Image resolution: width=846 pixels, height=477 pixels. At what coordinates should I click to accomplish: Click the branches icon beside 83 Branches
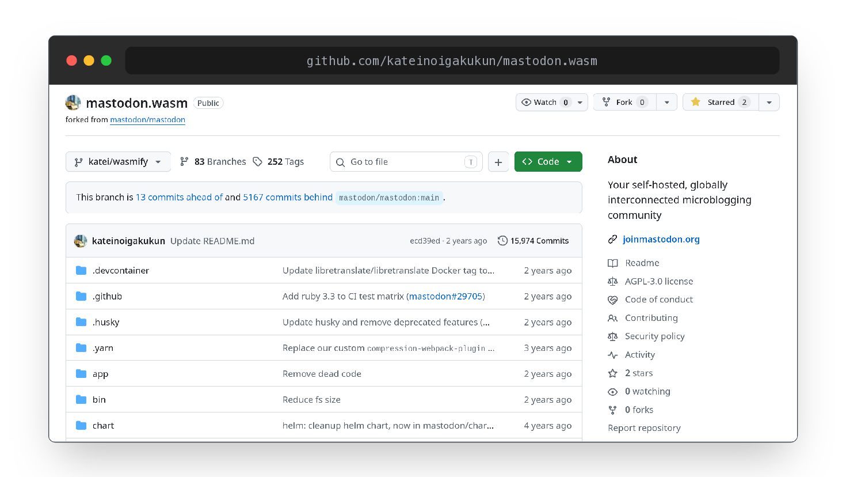184,162
